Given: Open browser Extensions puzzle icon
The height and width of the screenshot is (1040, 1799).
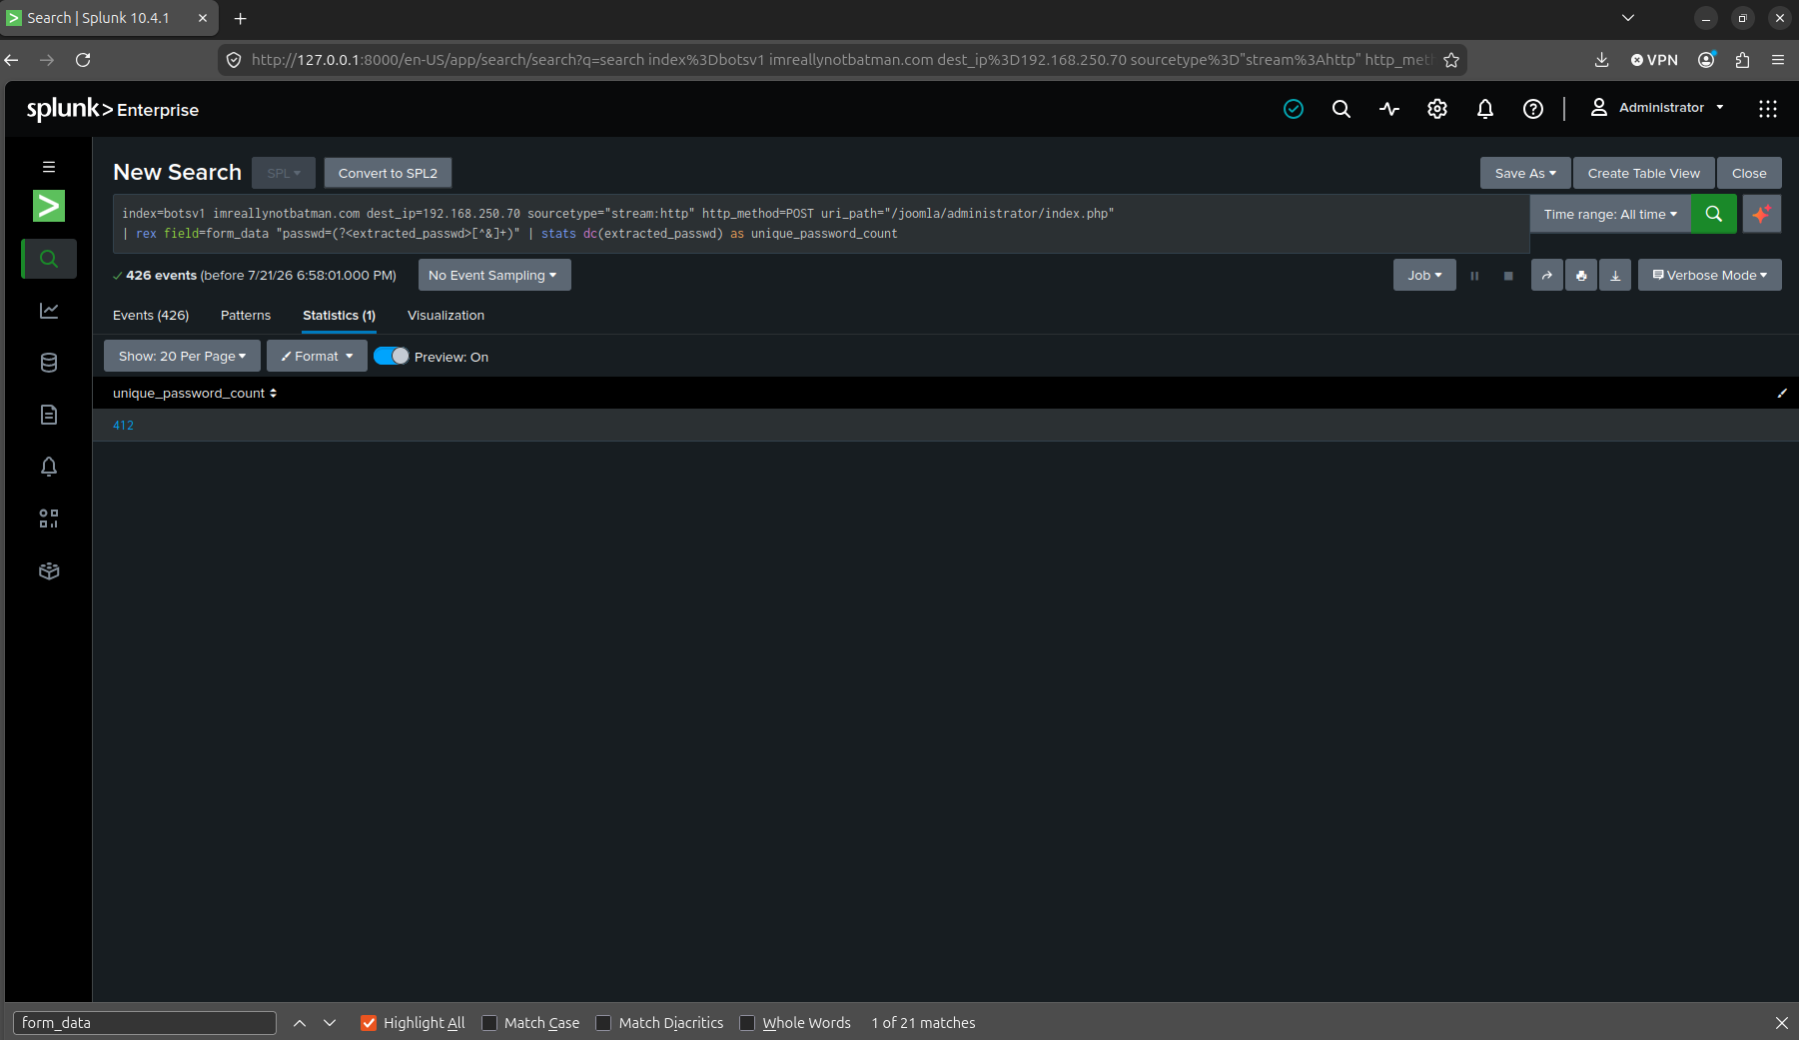Looking at the screenshot, I should [x=1742, y=60].
